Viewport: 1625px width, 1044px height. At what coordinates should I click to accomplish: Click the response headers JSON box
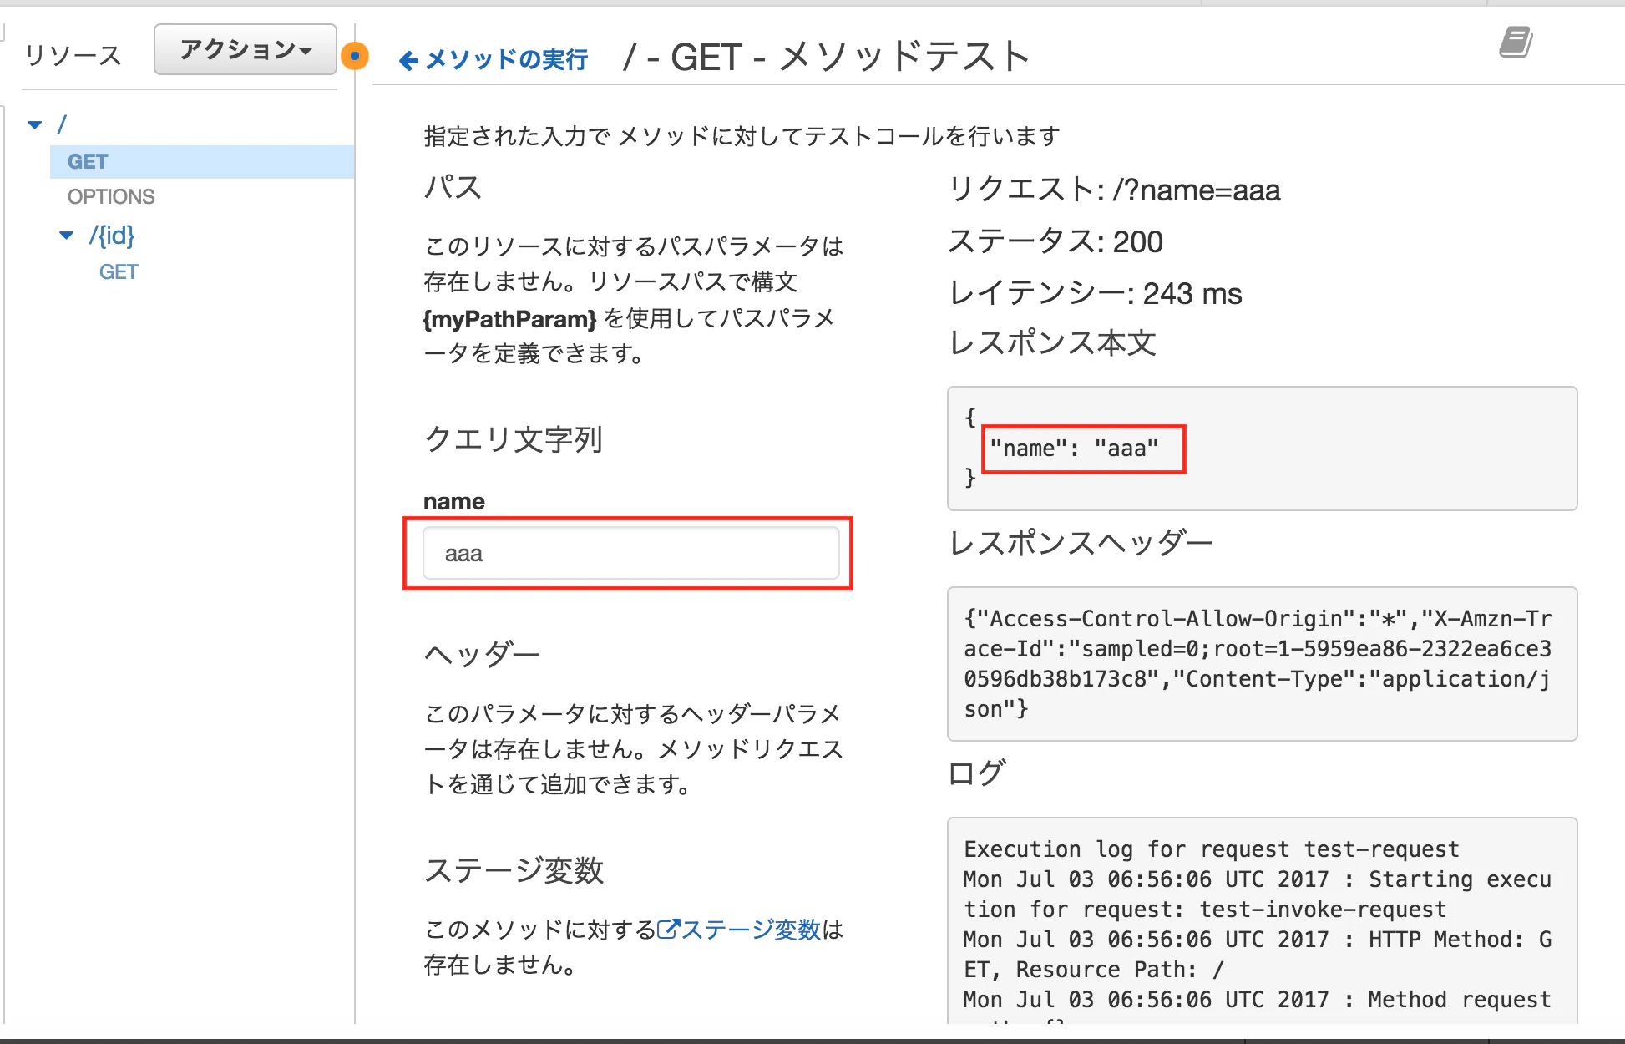[x=1262, y=663]
